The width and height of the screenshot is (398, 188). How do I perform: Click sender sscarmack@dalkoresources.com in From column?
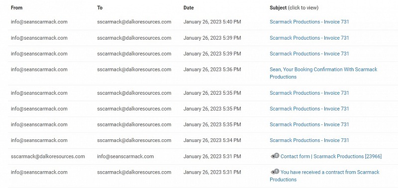[x=48, y=156]
